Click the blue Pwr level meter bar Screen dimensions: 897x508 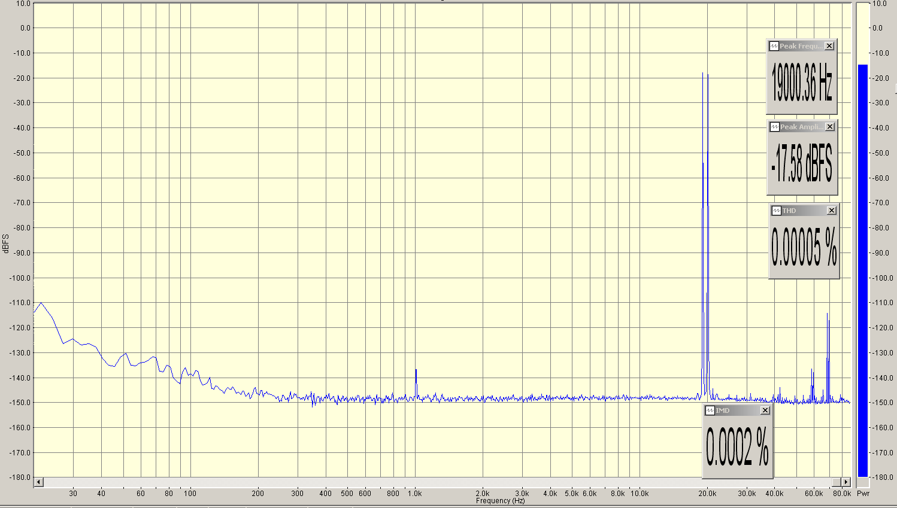[x=863, y=270]
